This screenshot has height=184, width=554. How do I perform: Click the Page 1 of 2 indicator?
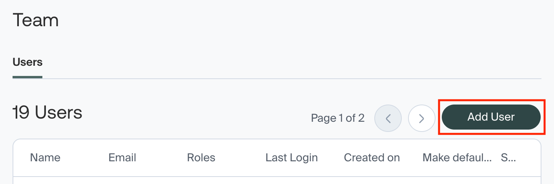coord(337,118)
